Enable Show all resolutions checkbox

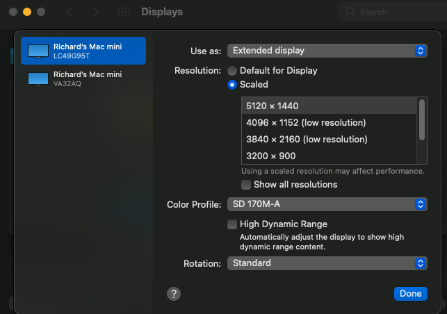(x=246, y=185)
